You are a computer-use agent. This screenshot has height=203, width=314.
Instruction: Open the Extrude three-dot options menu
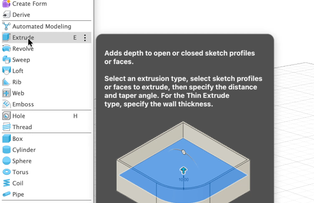tap(85, 38)
